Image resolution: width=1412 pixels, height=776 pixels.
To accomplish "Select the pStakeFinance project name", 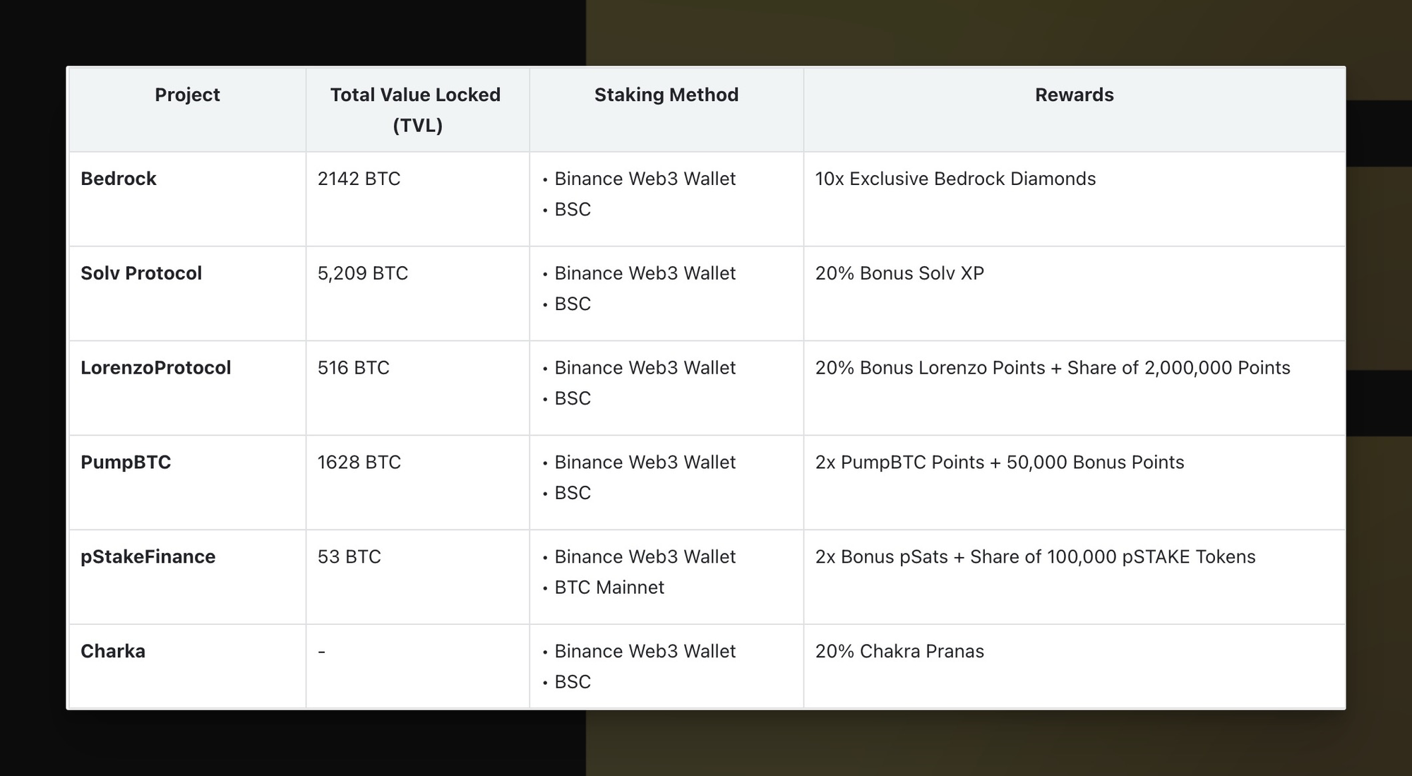I will [148, 557].
